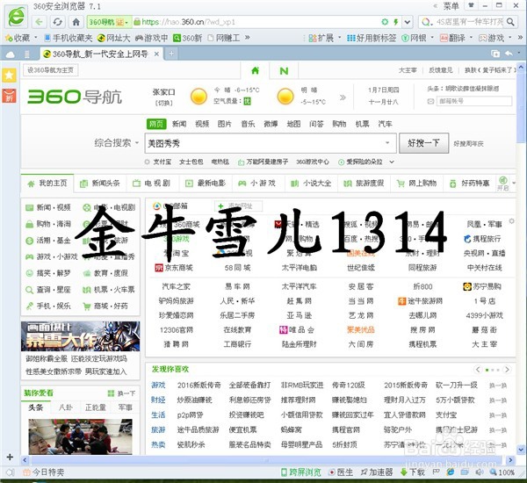Switch to the 最新电影 tab

(x=206, y=184)
